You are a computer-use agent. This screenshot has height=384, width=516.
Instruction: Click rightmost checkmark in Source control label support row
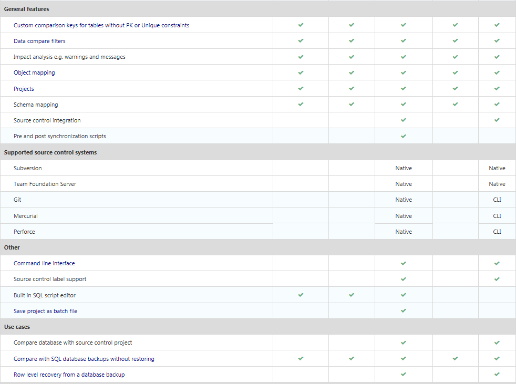click(x=497, y=279)
